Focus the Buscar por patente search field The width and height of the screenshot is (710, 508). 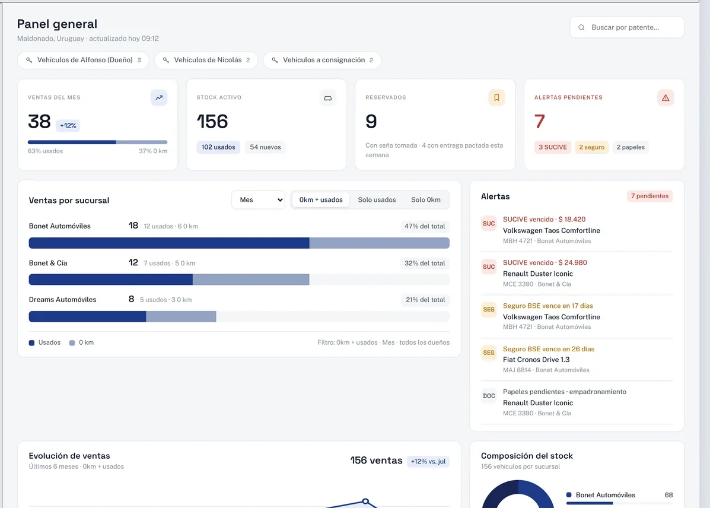[627, 28]
